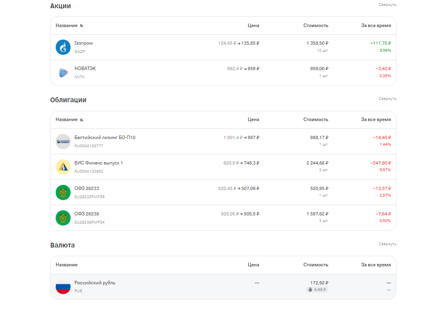This screenshot has width=436, height=318.
Task: Click NOVATEK loss −3,40 ₽
Action: pos(383,69)
